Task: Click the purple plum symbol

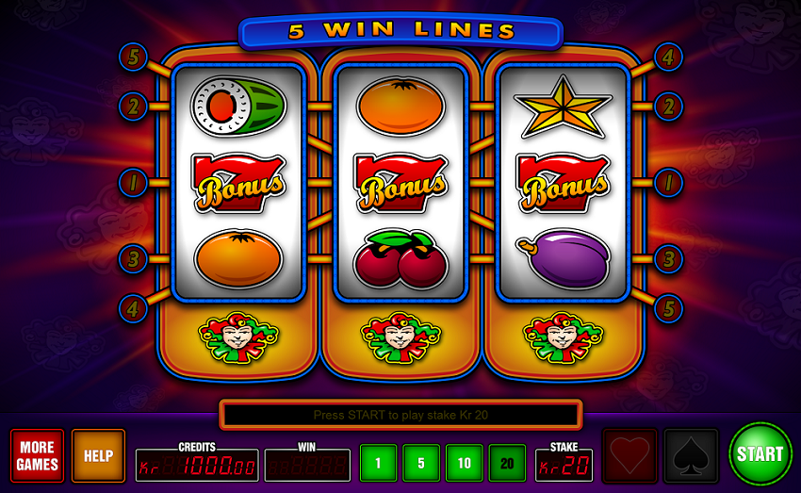Action: [x=564, y=259]
